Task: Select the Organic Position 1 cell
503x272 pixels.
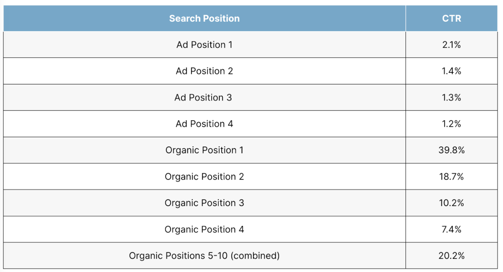Action: [x=204, y=150]
